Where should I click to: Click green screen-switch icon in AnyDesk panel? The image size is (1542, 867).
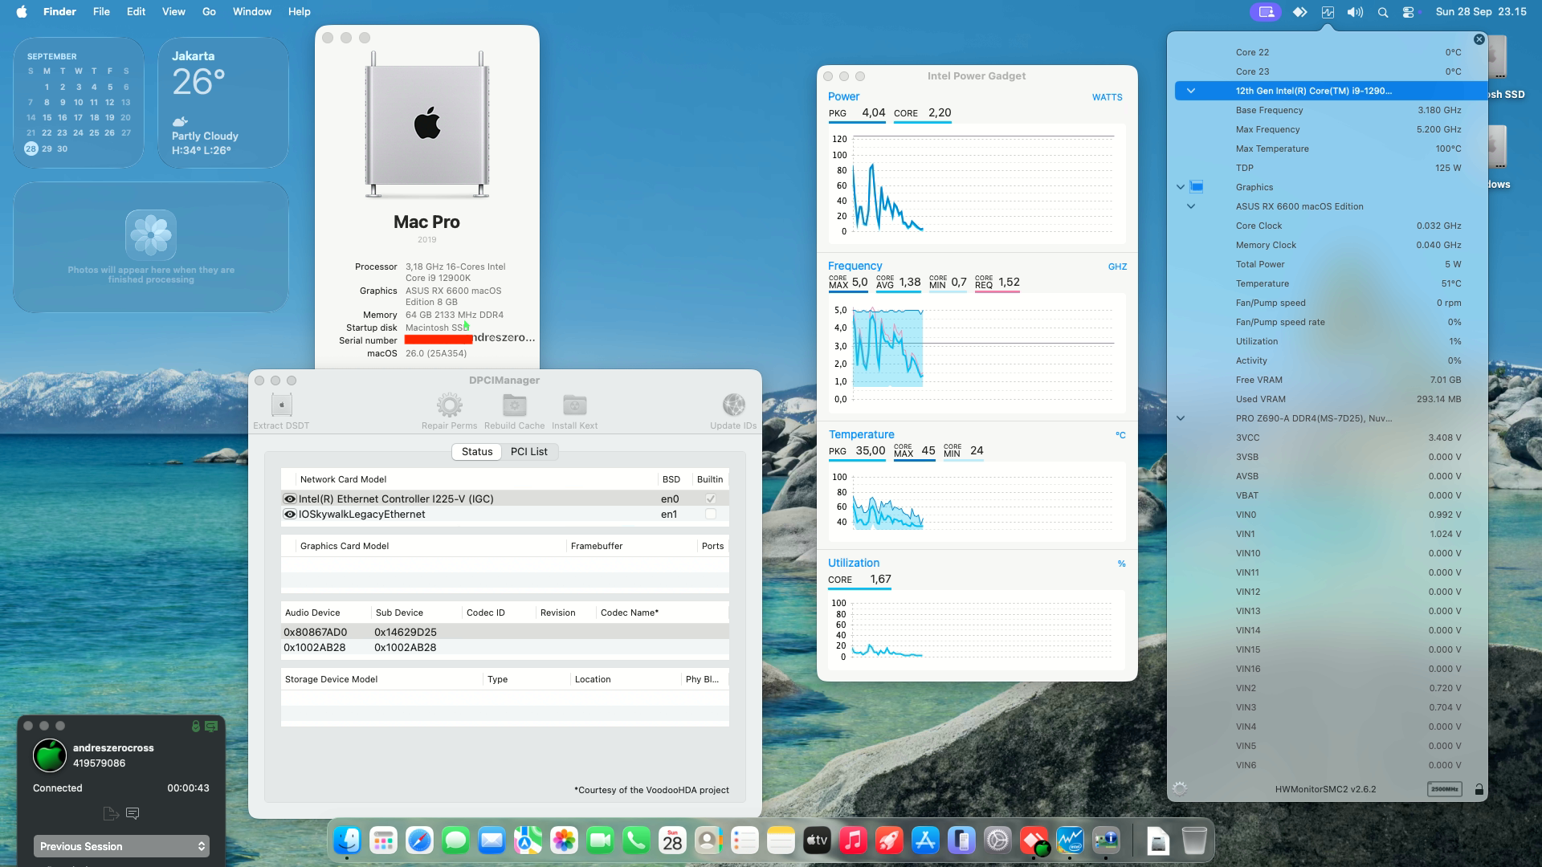[x=211, y=726]
